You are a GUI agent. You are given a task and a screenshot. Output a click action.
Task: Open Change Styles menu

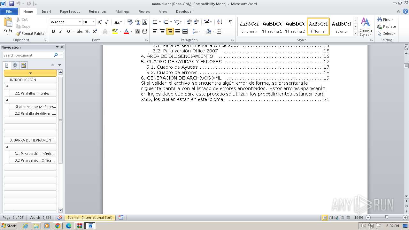[x=366, y=27]
